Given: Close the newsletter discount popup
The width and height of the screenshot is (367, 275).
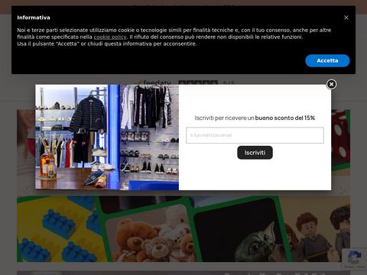Looking at the screenshot, I should tap(331, 84).
